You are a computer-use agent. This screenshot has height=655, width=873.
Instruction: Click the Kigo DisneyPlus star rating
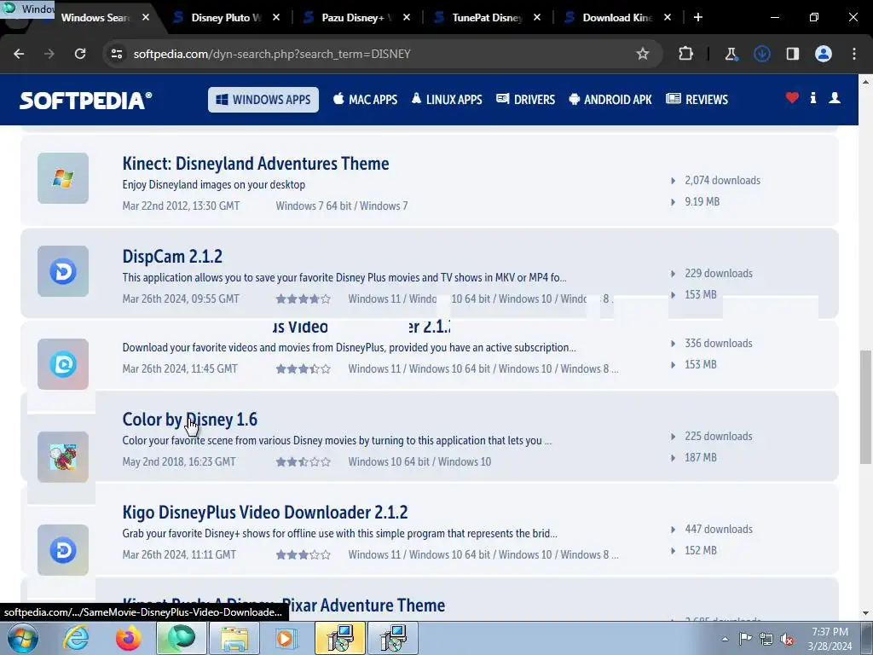point(303,554)
